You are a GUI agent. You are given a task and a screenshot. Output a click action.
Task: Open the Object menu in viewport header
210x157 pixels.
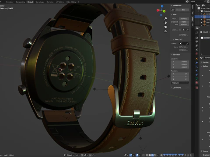[12, 155]
